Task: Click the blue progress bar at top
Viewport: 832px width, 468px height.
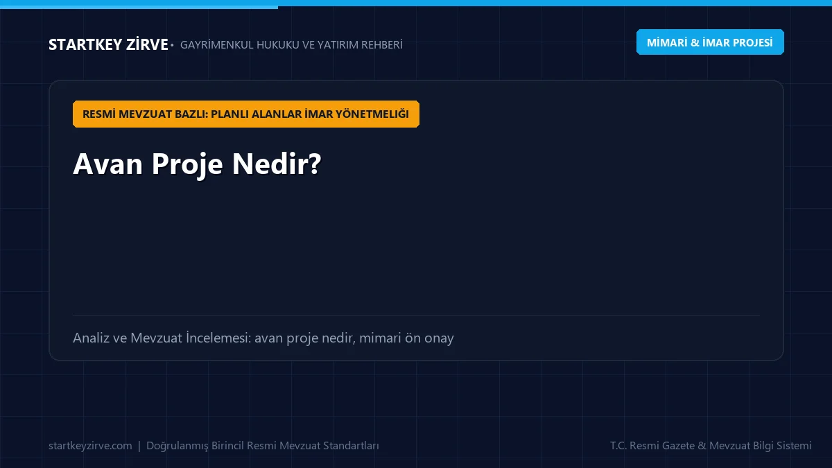Action: pyautogui.click(x=139, y=7)
